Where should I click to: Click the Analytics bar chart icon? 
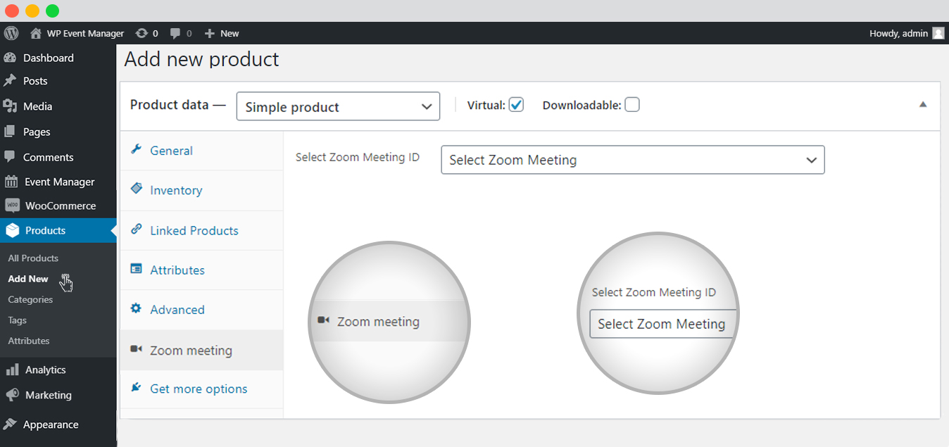coord(12,369)
